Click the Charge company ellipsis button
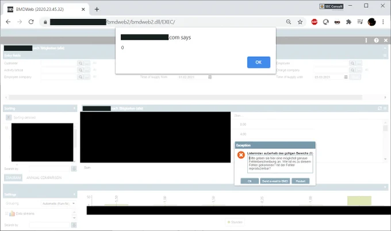This screenshot has height=231, width=391. coord(359,70)
